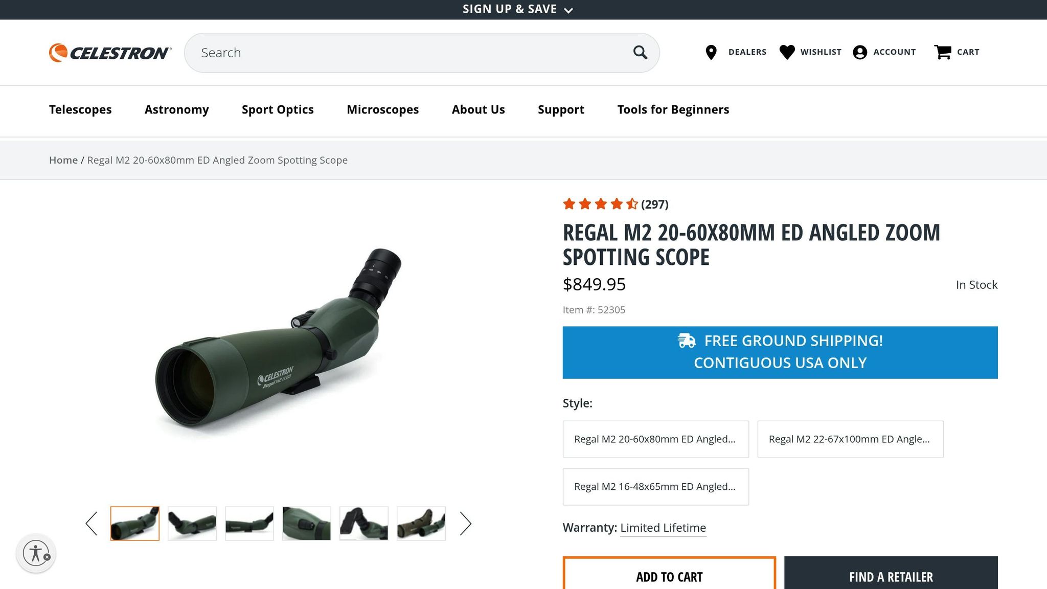The width and height of the screenshot is (1047, 589).
Task: Click the Celestron logo
Action: coord(109,52)
